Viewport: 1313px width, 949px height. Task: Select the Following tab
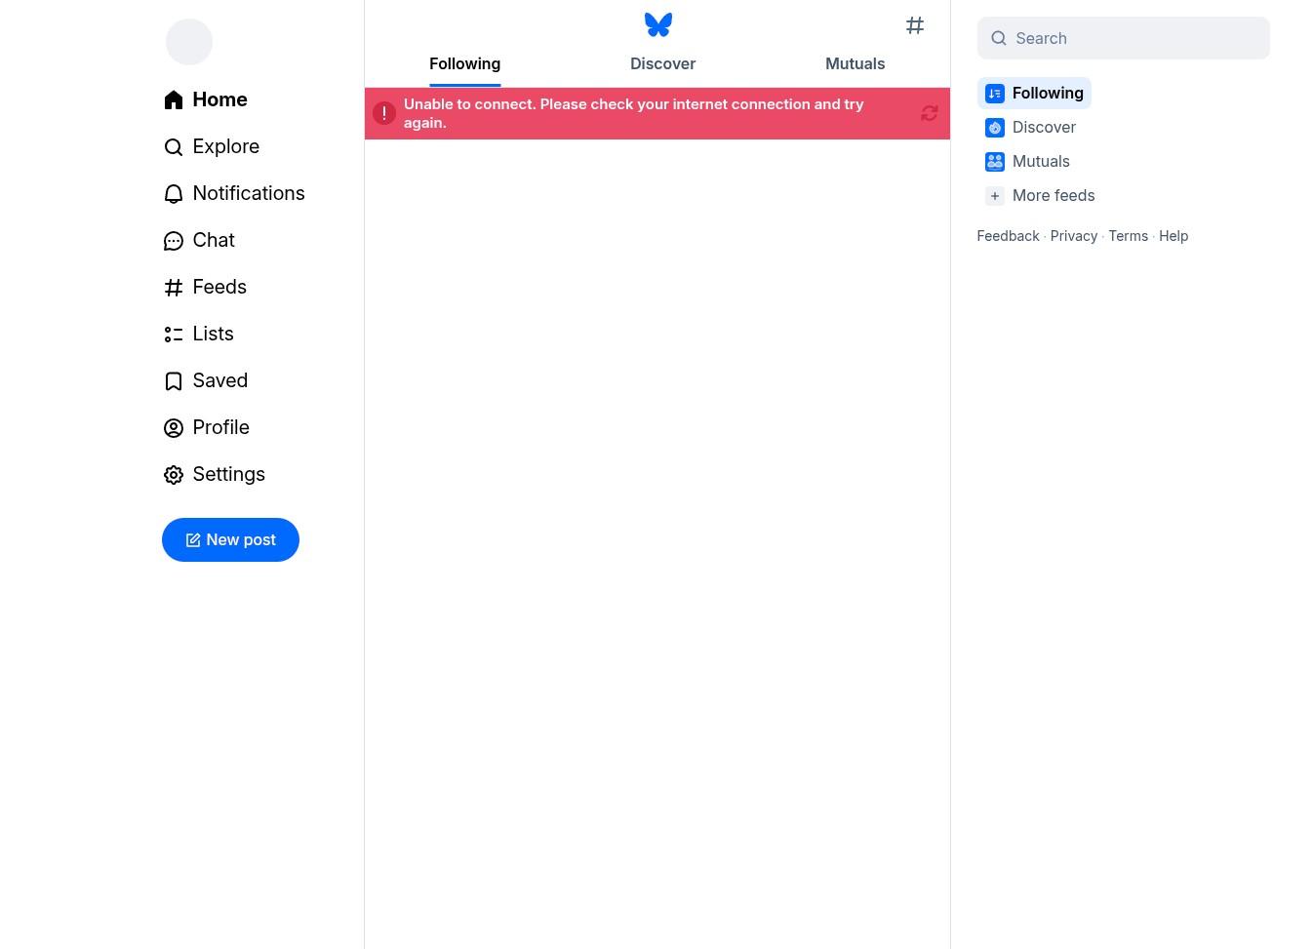[464, 64]
